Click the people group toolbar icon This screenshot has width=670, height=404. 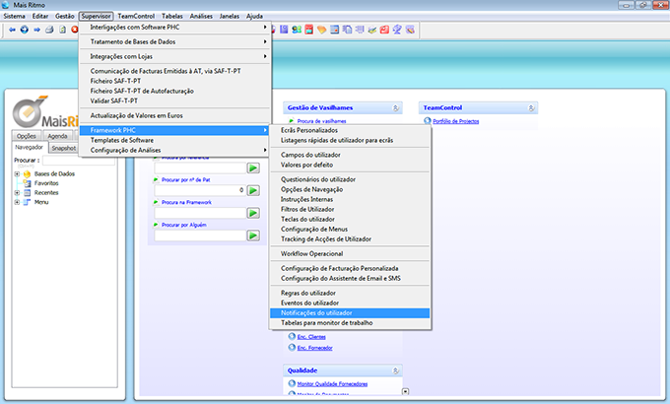click(297, 30)
